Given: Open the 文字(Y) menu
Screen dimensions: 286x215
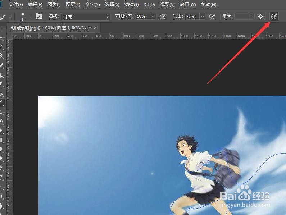Looking at the screenshot, I should (x=92, y=4).
